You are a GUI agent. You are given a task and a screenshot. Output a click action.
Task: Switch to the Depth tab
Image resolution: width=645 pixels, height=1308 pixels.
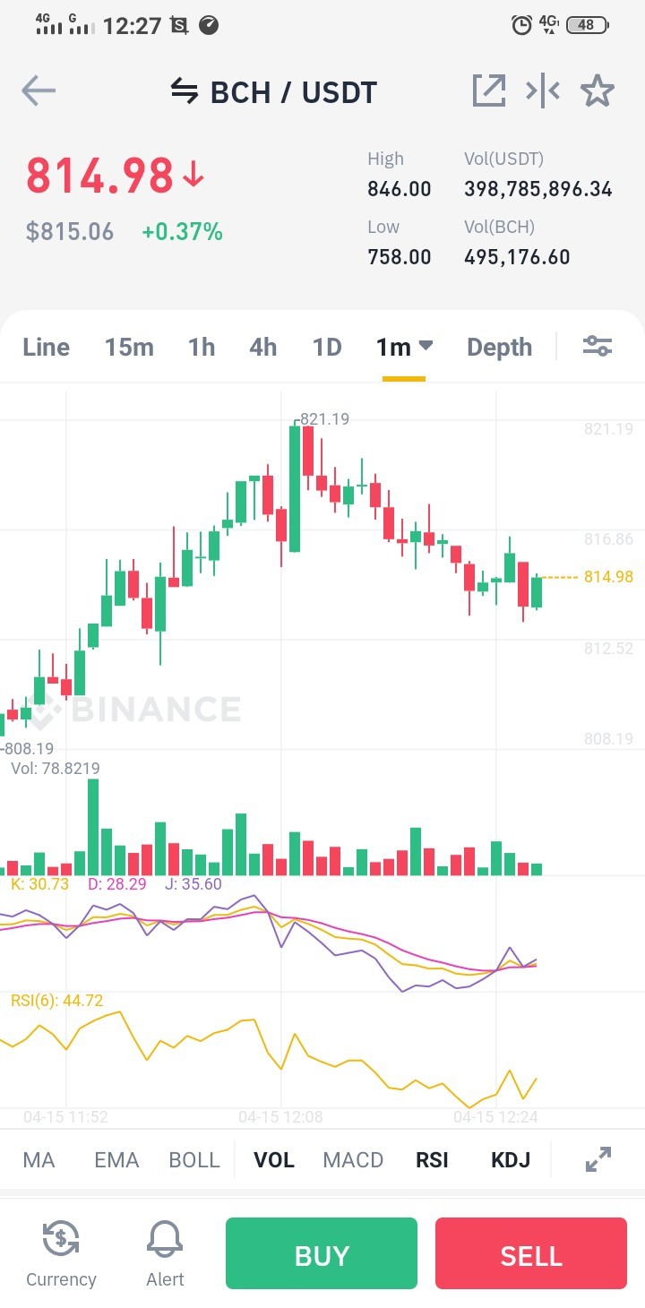click(499, 348)
